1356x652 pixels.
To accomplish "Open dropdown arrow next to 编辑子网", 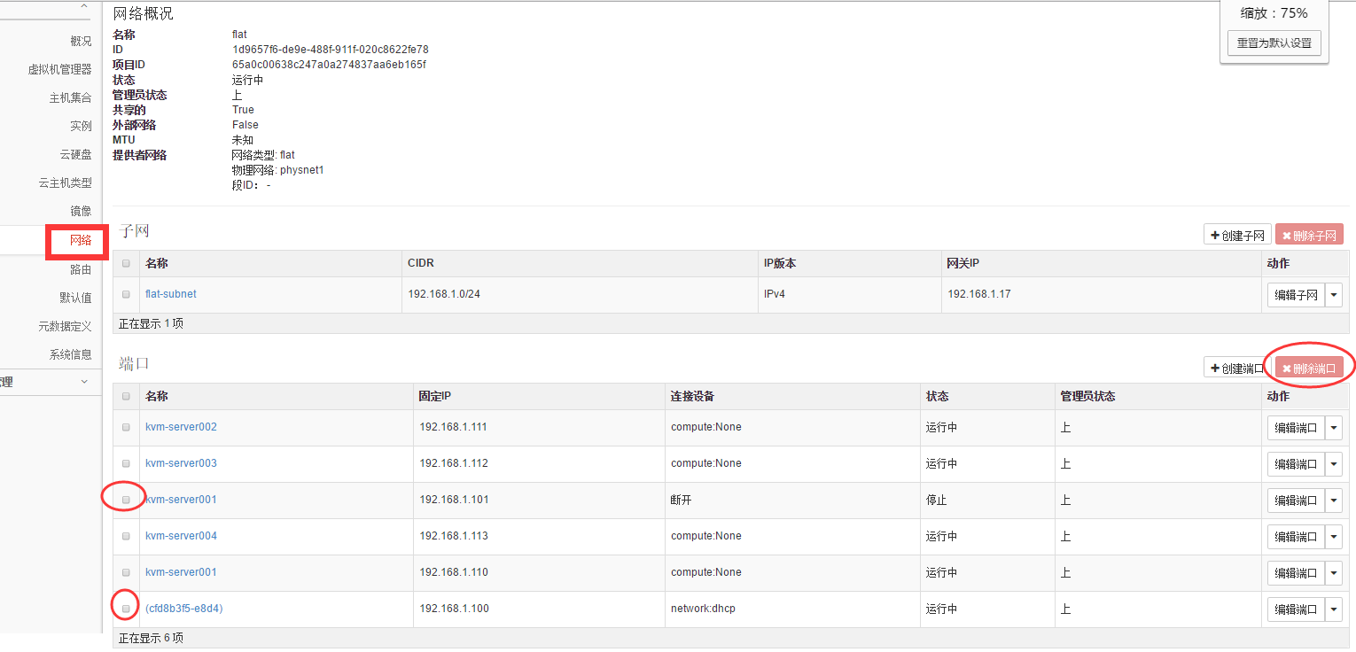I will 1334,295.
